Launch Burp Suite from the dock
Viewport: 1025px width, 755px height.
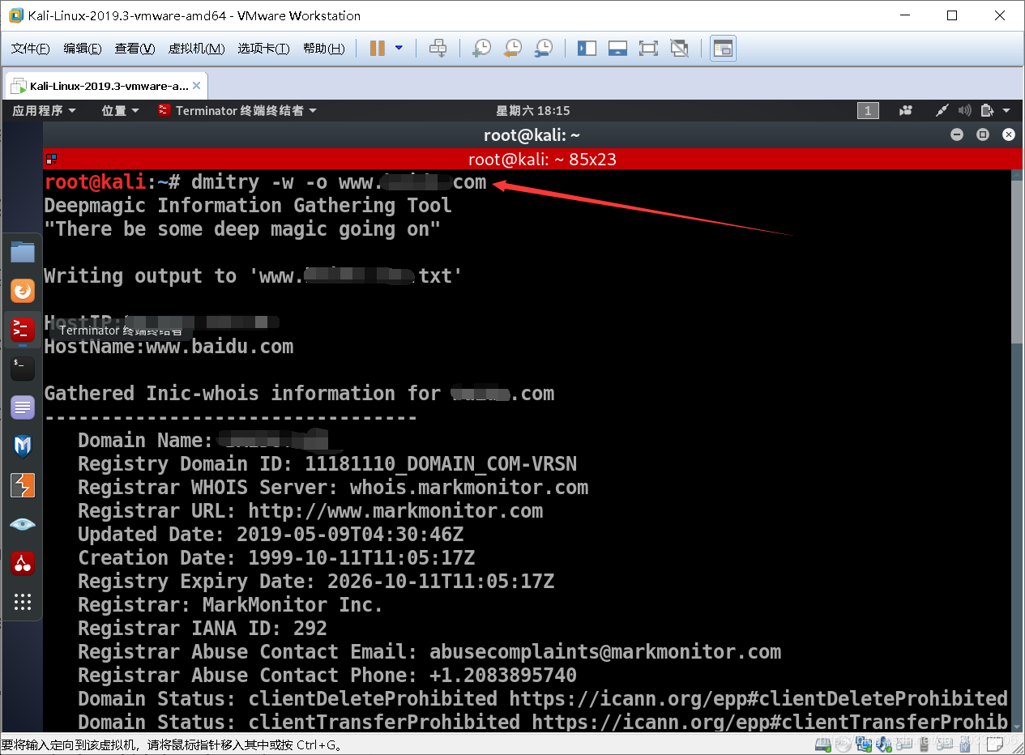click(x=23, y=485)
